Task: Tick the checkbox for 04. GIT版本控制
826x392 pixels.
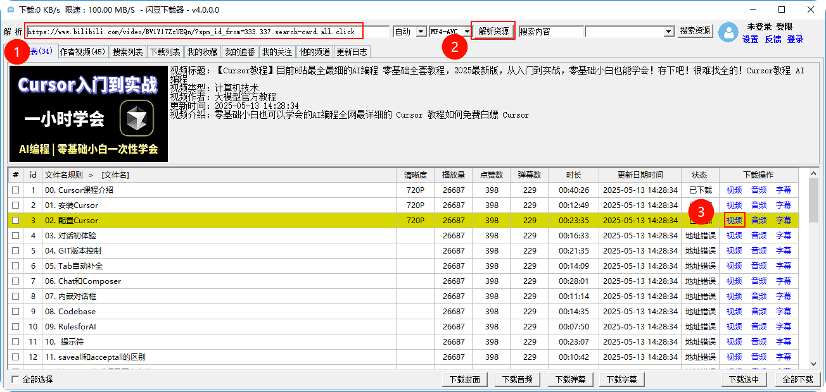Action: (15, 251)
